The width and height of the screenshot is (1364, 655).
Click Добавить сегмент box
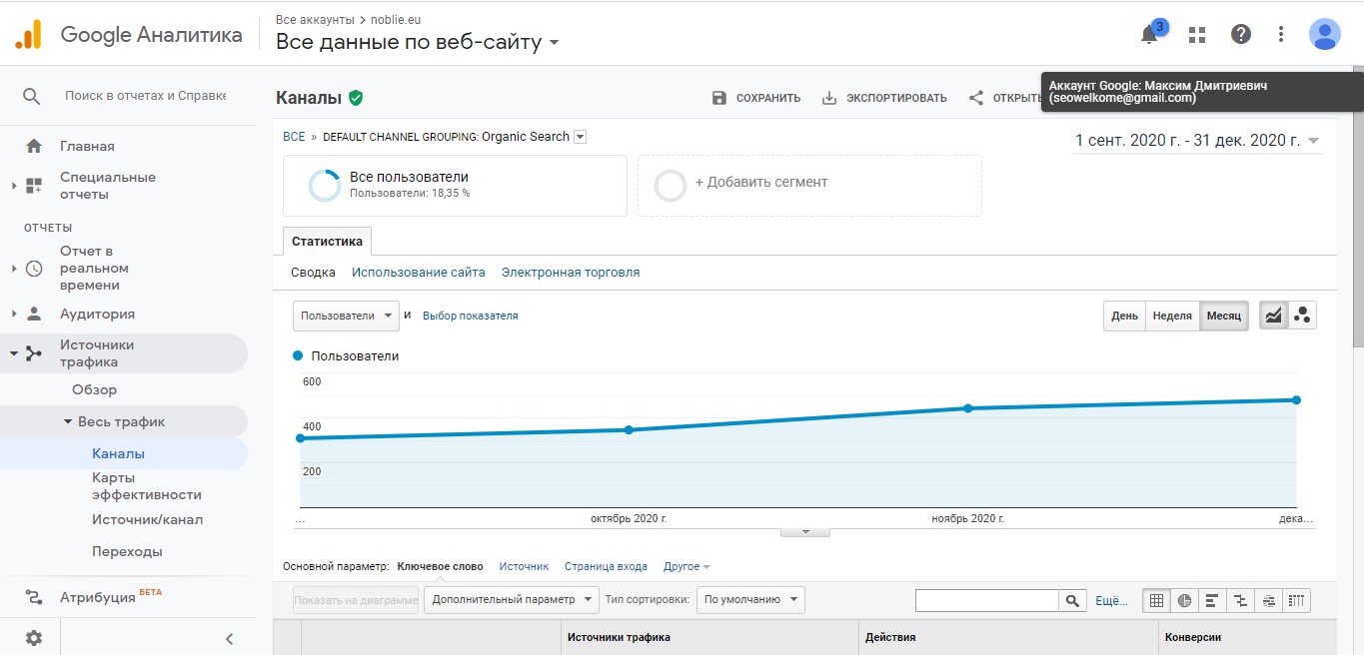pos(809,186)
